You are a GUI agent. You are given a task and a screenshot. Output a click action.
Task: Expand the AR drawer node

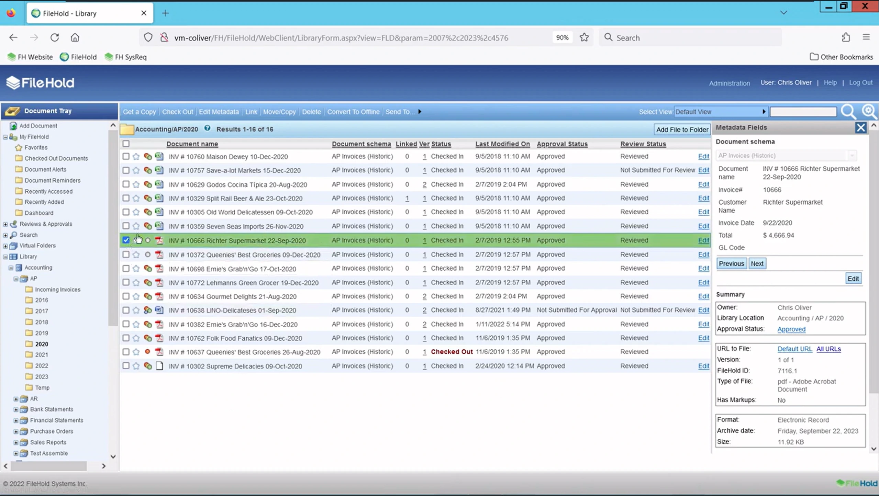click(16, 399)
